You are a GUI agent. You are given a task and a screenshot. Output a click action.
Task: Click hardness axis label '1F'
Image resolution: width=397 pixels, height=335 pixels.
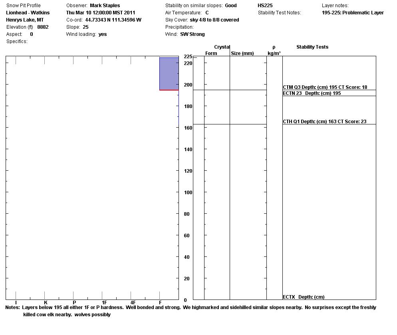(x=104, y=303)
